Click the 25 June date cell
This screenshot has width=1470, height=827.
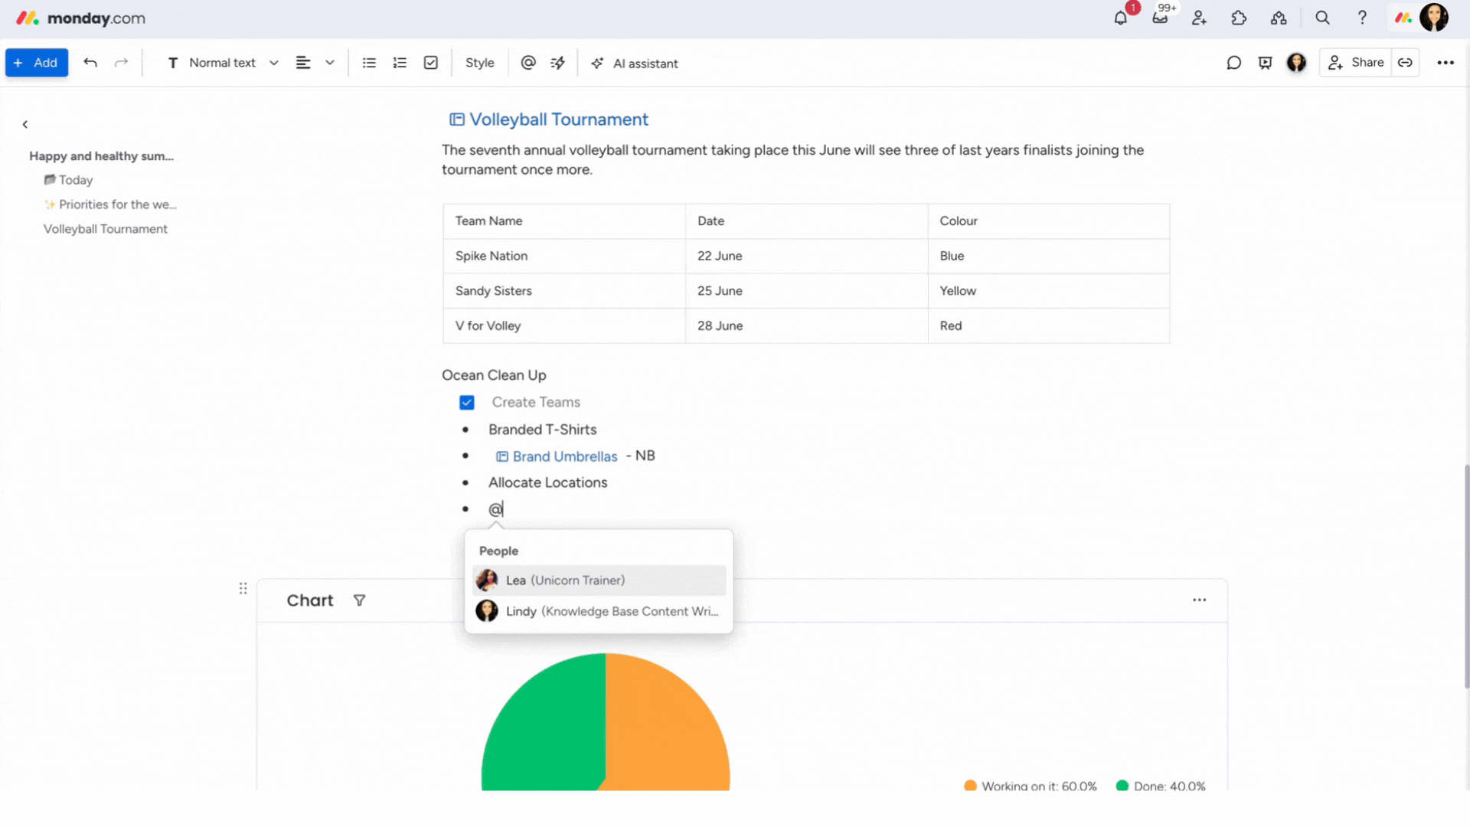806,291
